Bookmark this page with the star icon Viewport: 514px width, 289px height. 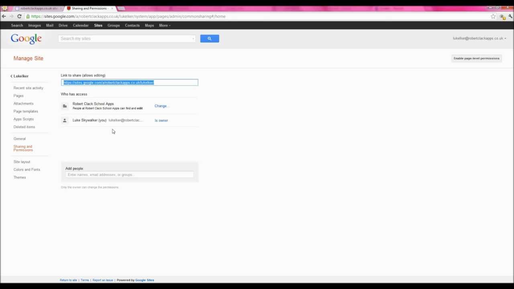click(x=493, y=16)
